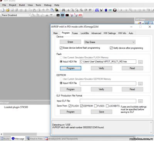The image size is (154, 141).
Task: Select the Flash Input HEX File radio button
Action: pyautogui.click(x=61, y=61)
